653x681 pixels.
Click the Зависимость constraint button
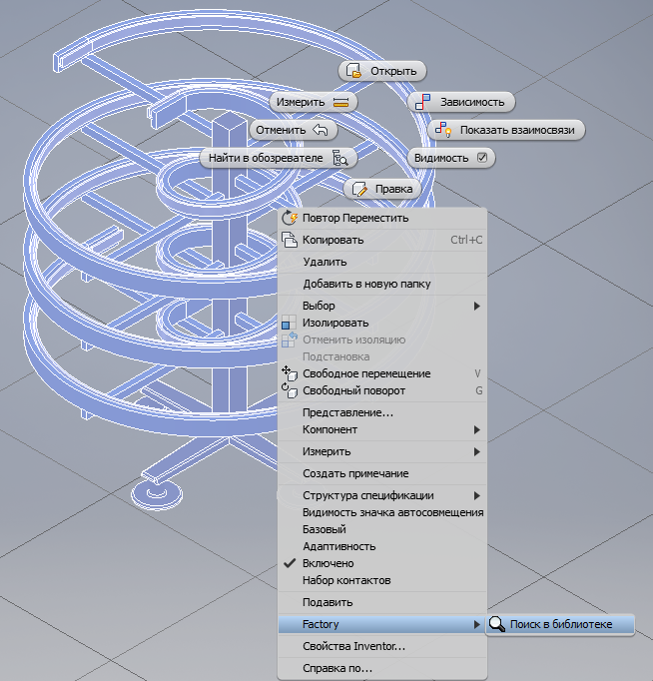(x=461, y=102)
